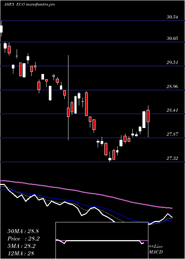Click the 5MA : 28.2 readout
This screenshot has width=185, height=259.
[21, 246]
